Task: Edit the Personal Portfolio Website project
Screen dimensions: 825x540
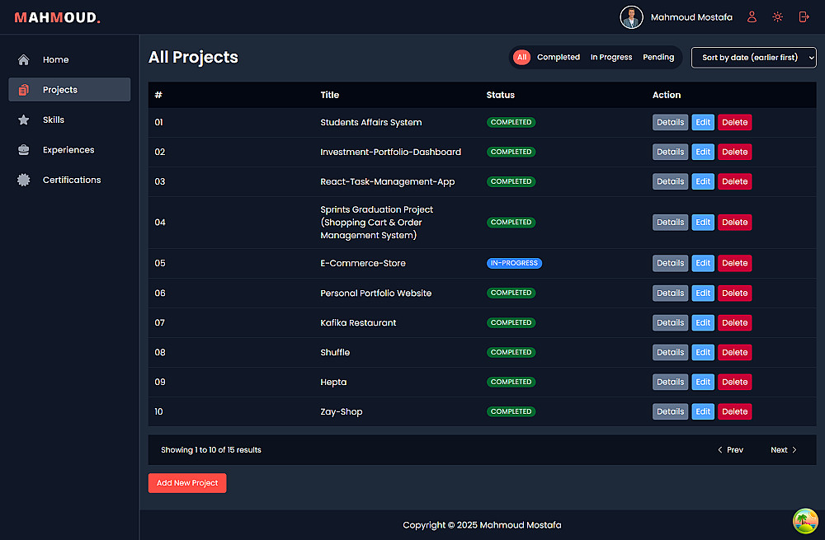Action: coord(703,293)
